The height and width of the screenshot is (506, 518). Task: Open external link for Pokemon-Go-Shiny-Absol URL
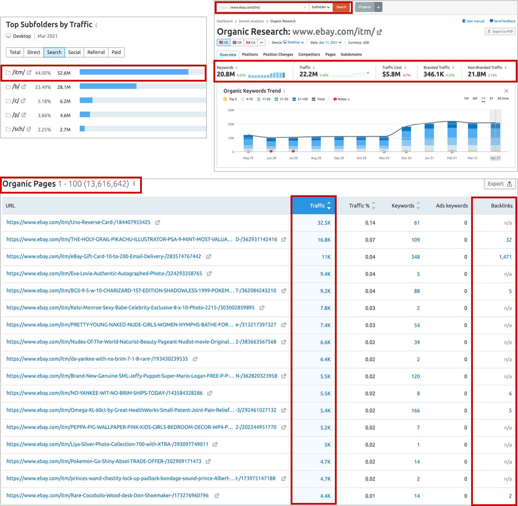pos(208,461)
